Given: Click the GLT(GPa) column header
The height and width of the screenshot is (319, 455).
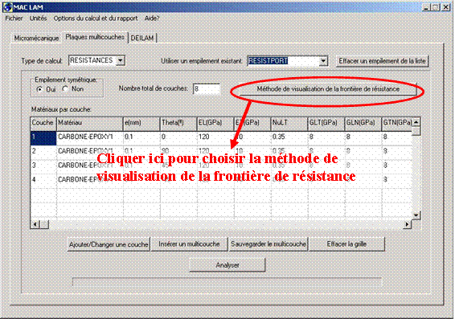Looking at the screenshot, I should tap(326, 123).
